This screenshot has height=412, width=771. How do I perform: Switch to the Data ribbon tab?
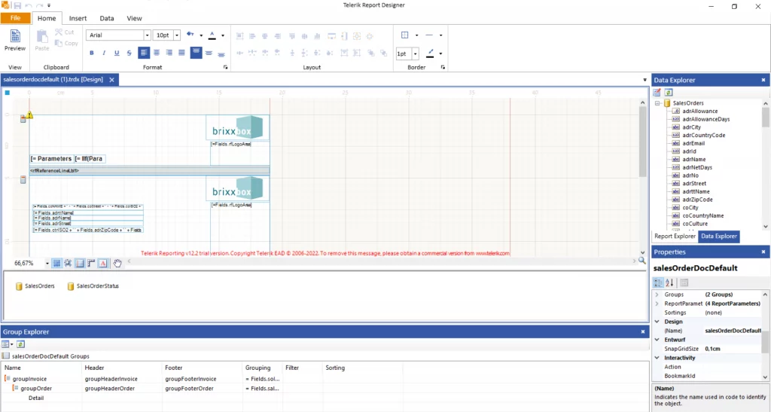(107, 18)
